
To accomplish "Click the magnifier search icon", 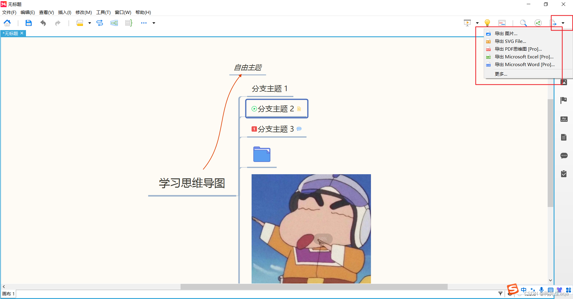I will pyautogui.click(x=523, y=23).
